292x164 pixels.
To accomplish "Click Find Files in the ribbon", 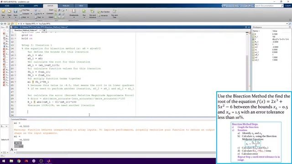I will point(24,10).
